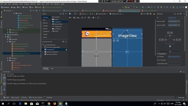
Task: Open Component Tree settings gear
Action: pyautogui.click(x=63, y=42)
